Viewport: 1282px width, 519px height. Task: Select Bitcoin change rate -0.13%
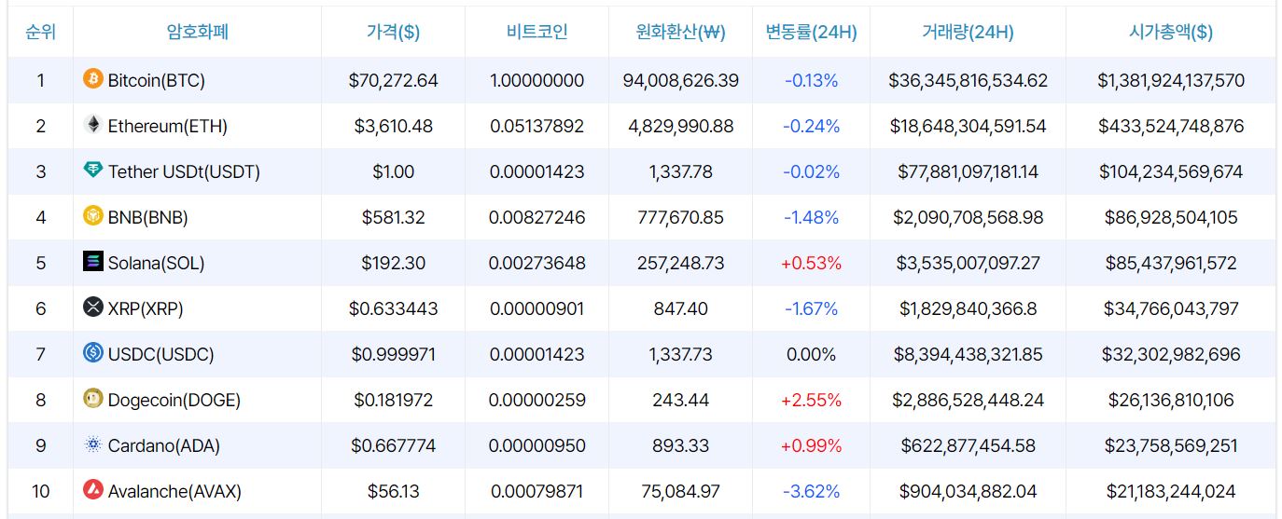[x=812, y=80]
